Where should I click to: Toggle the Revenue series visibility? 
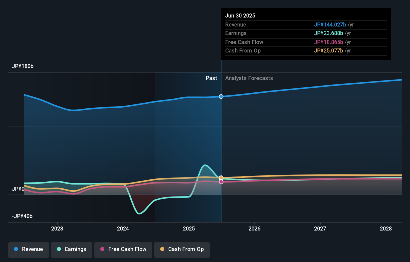[28, 249]
